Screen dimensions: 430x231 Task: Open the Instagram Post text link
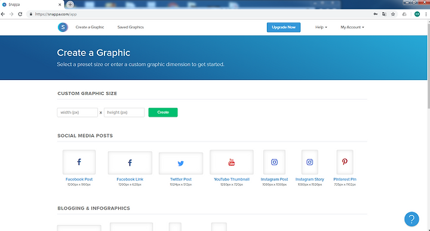pos(274,179)
